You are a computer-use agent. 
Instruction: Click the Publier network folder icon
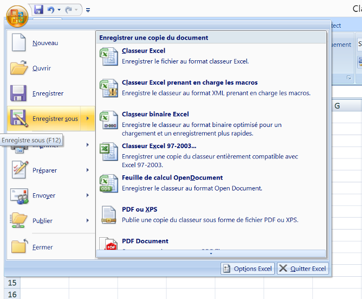(x=18, y=220)
